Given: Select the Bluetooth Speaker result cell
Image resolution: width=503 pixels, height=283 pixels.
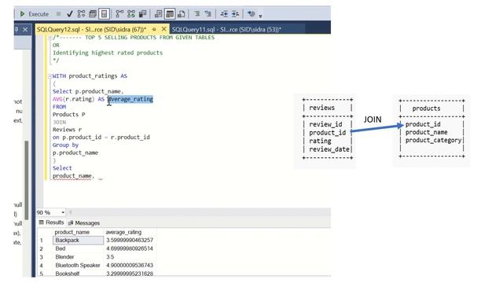Looking at the screenshot, I should [x=78, y=266].
